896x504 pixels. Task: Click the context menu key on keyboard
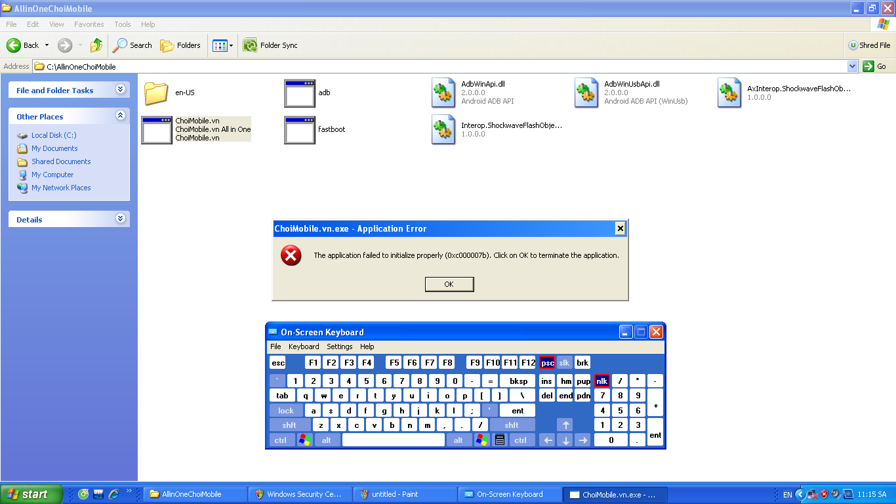coord(500,440)
